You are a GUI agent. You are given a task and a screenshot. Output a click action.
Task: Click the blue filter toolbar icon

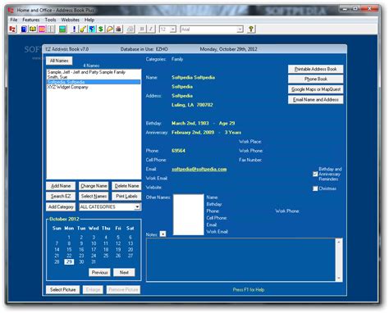tap(92, 29)
